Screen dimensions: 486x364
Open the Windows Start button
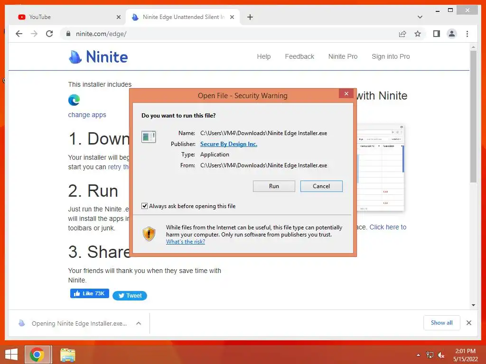point(11,355)
